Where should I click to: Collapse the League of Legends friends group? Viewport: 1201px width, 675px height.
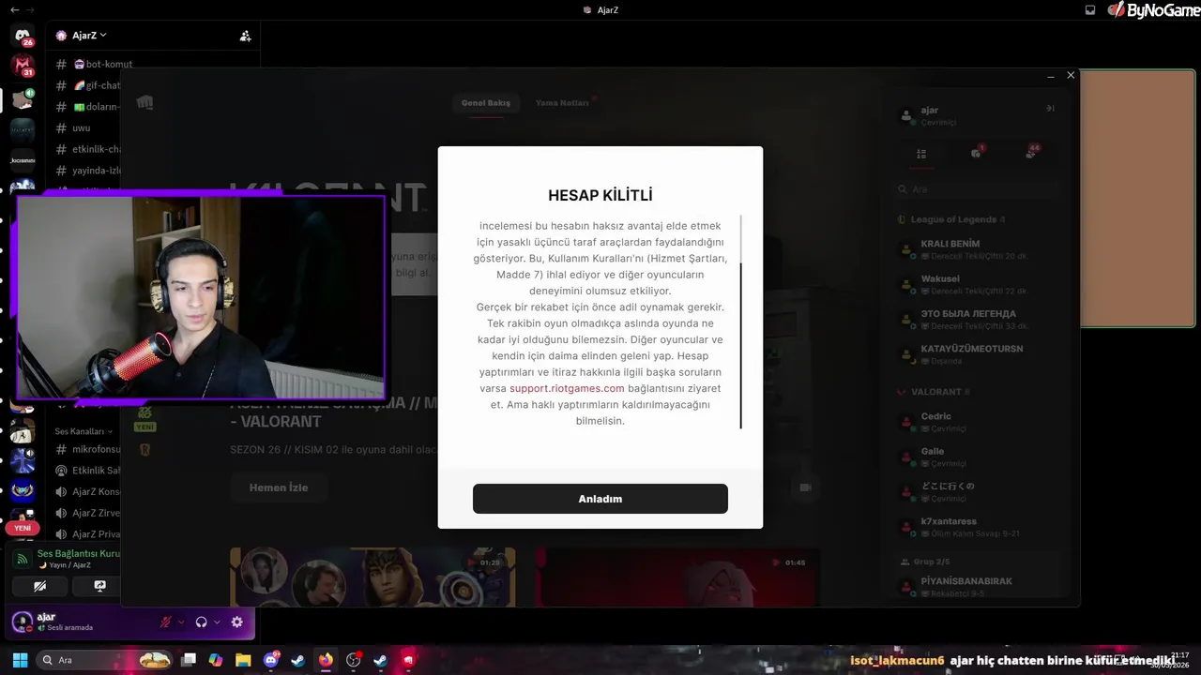click(951, 219)
